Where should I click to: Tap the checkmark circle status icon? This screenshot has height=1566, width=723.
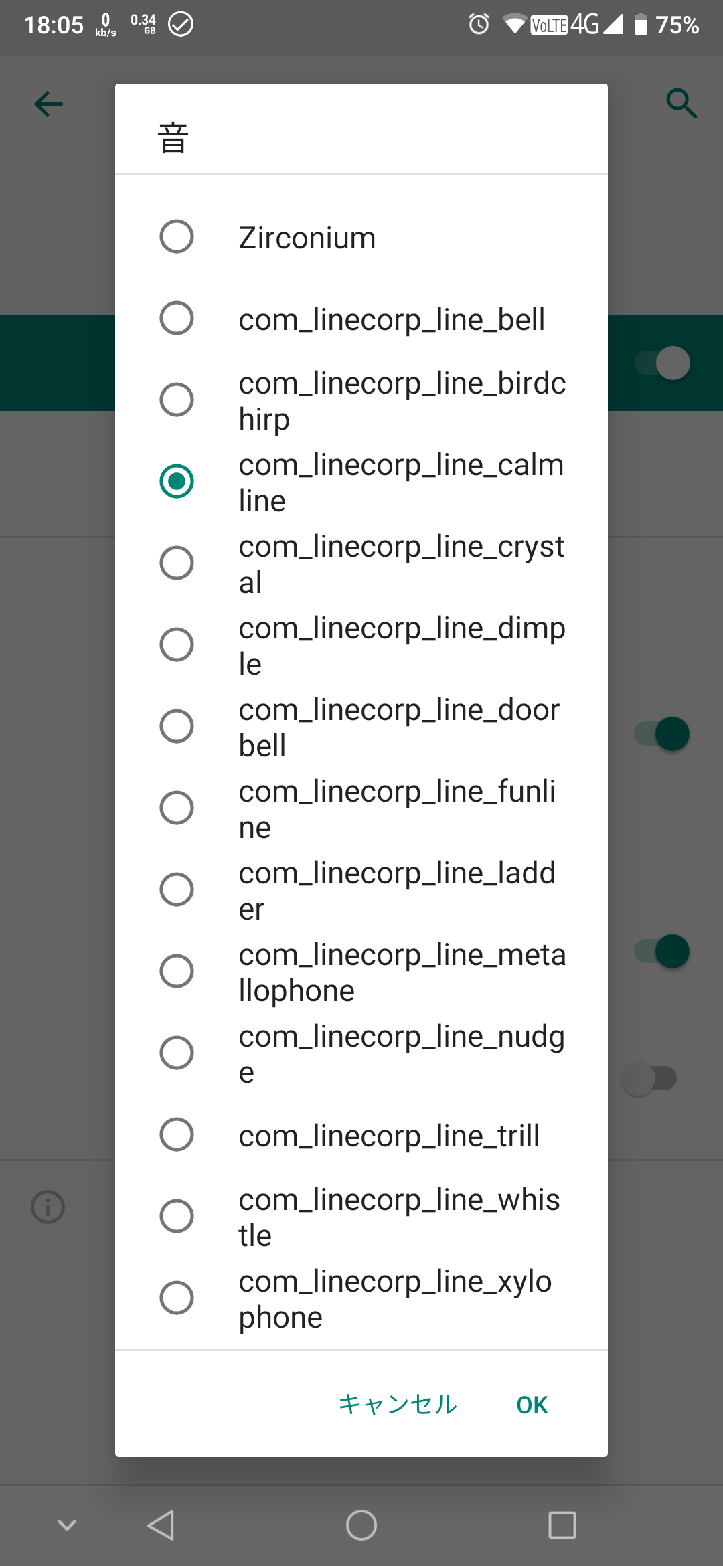tap(181, 25)
